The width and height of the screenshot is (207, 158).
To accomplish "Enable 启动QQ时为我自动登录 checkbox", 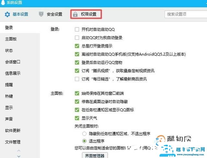I will 77,38.
